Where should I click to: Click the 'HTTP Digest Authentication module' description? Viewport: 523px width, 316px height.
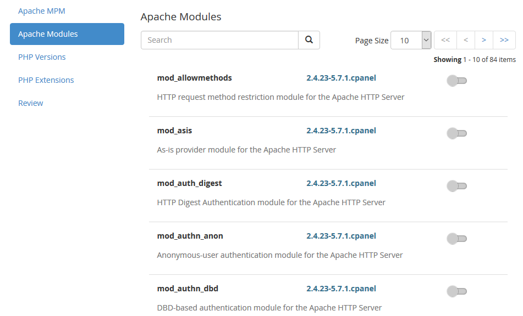271,202
